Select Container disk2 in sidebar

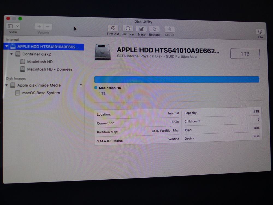(37, 54)
